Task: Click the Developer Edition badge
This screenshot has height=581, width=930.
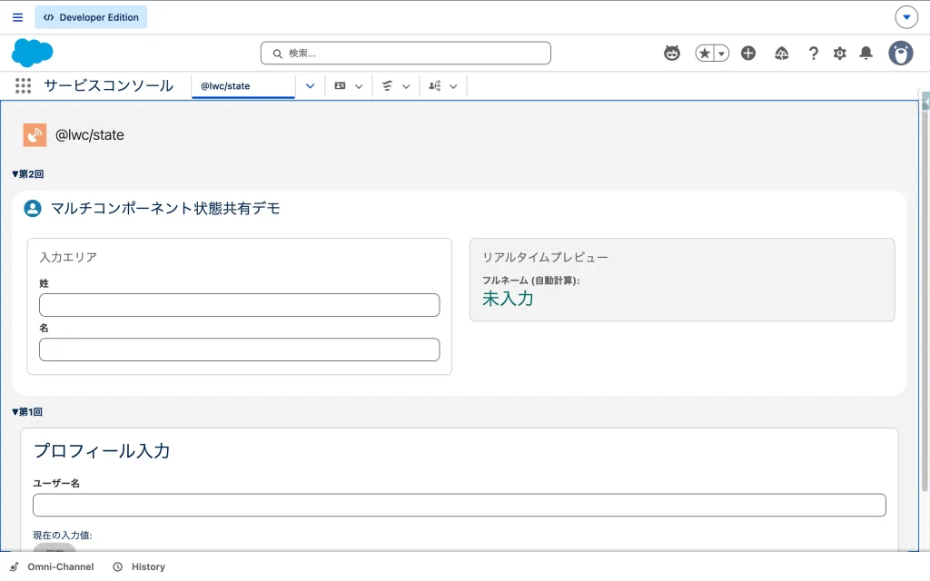Action: point(91,17)
